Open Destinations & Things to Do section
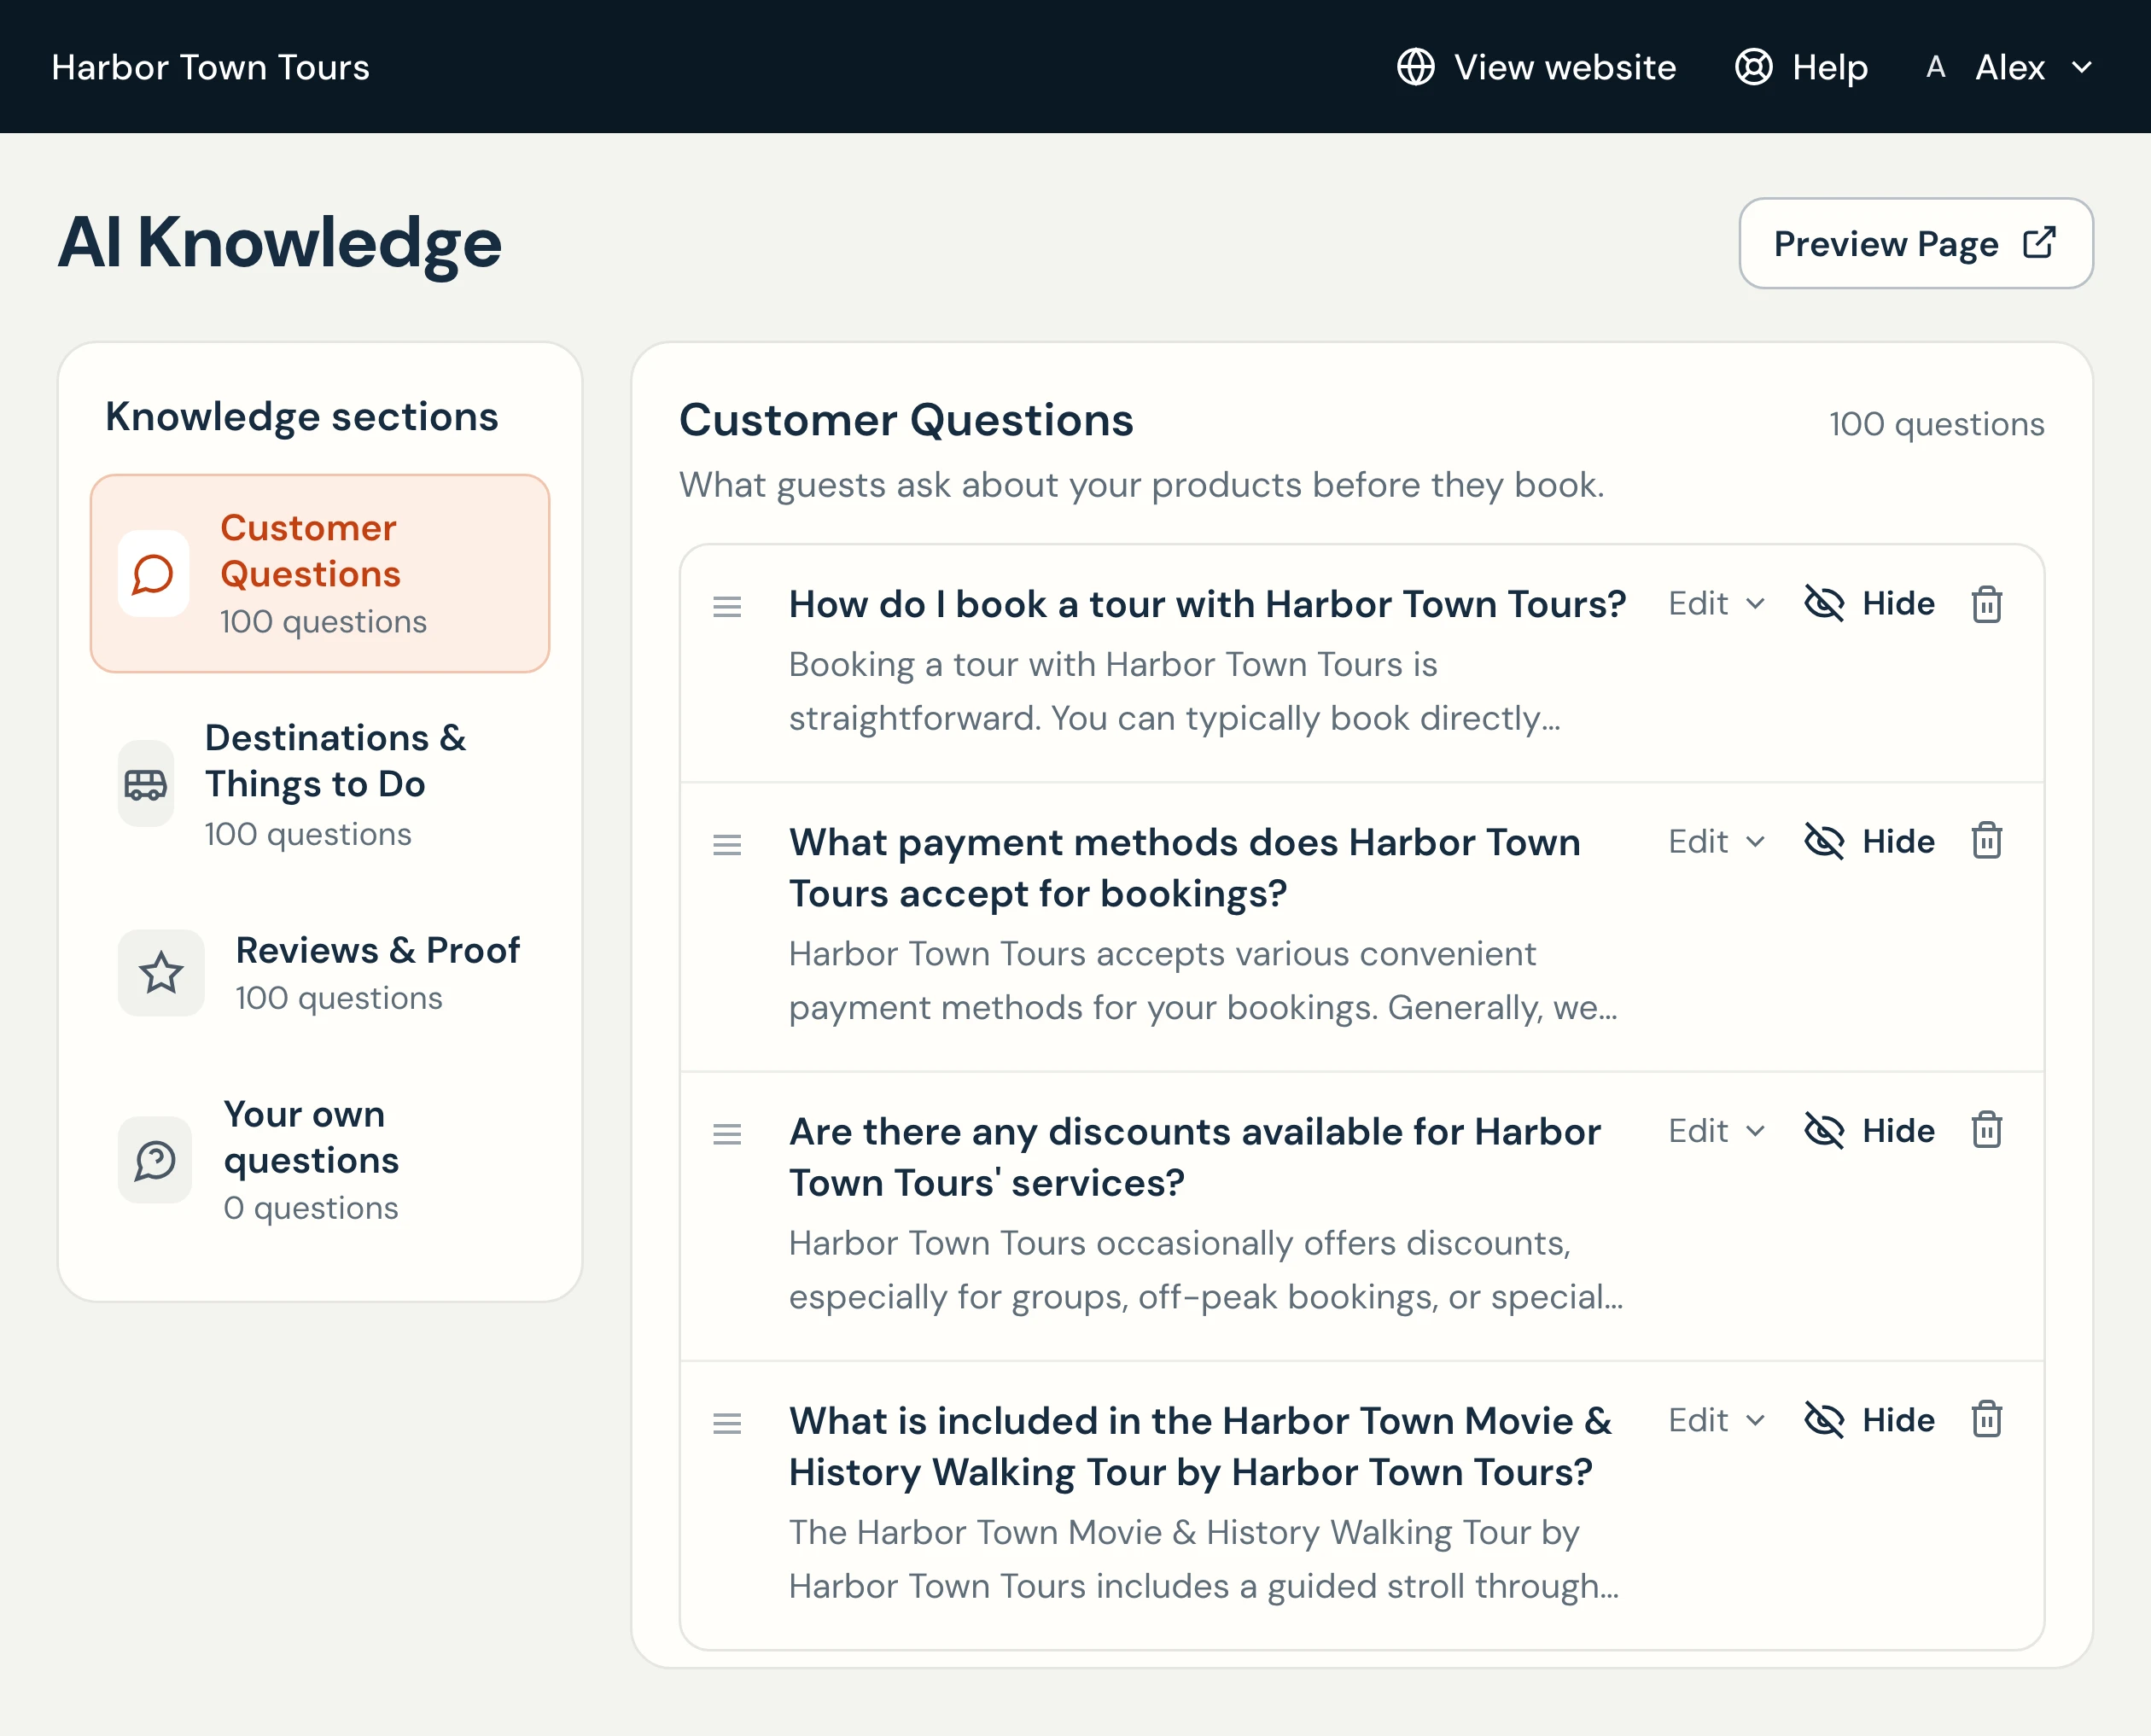 320,784
